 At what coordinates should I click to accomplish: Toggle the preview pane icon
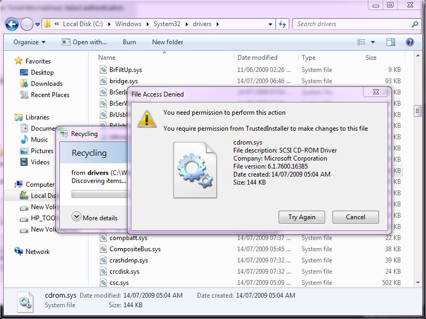coord(390,42)
